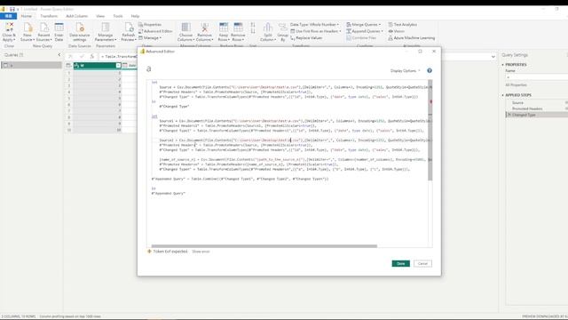Image resolution: width=568 pixels, height=320 pixels.
Task: Open query Properties from ribbon
Action: coord(150,24)
